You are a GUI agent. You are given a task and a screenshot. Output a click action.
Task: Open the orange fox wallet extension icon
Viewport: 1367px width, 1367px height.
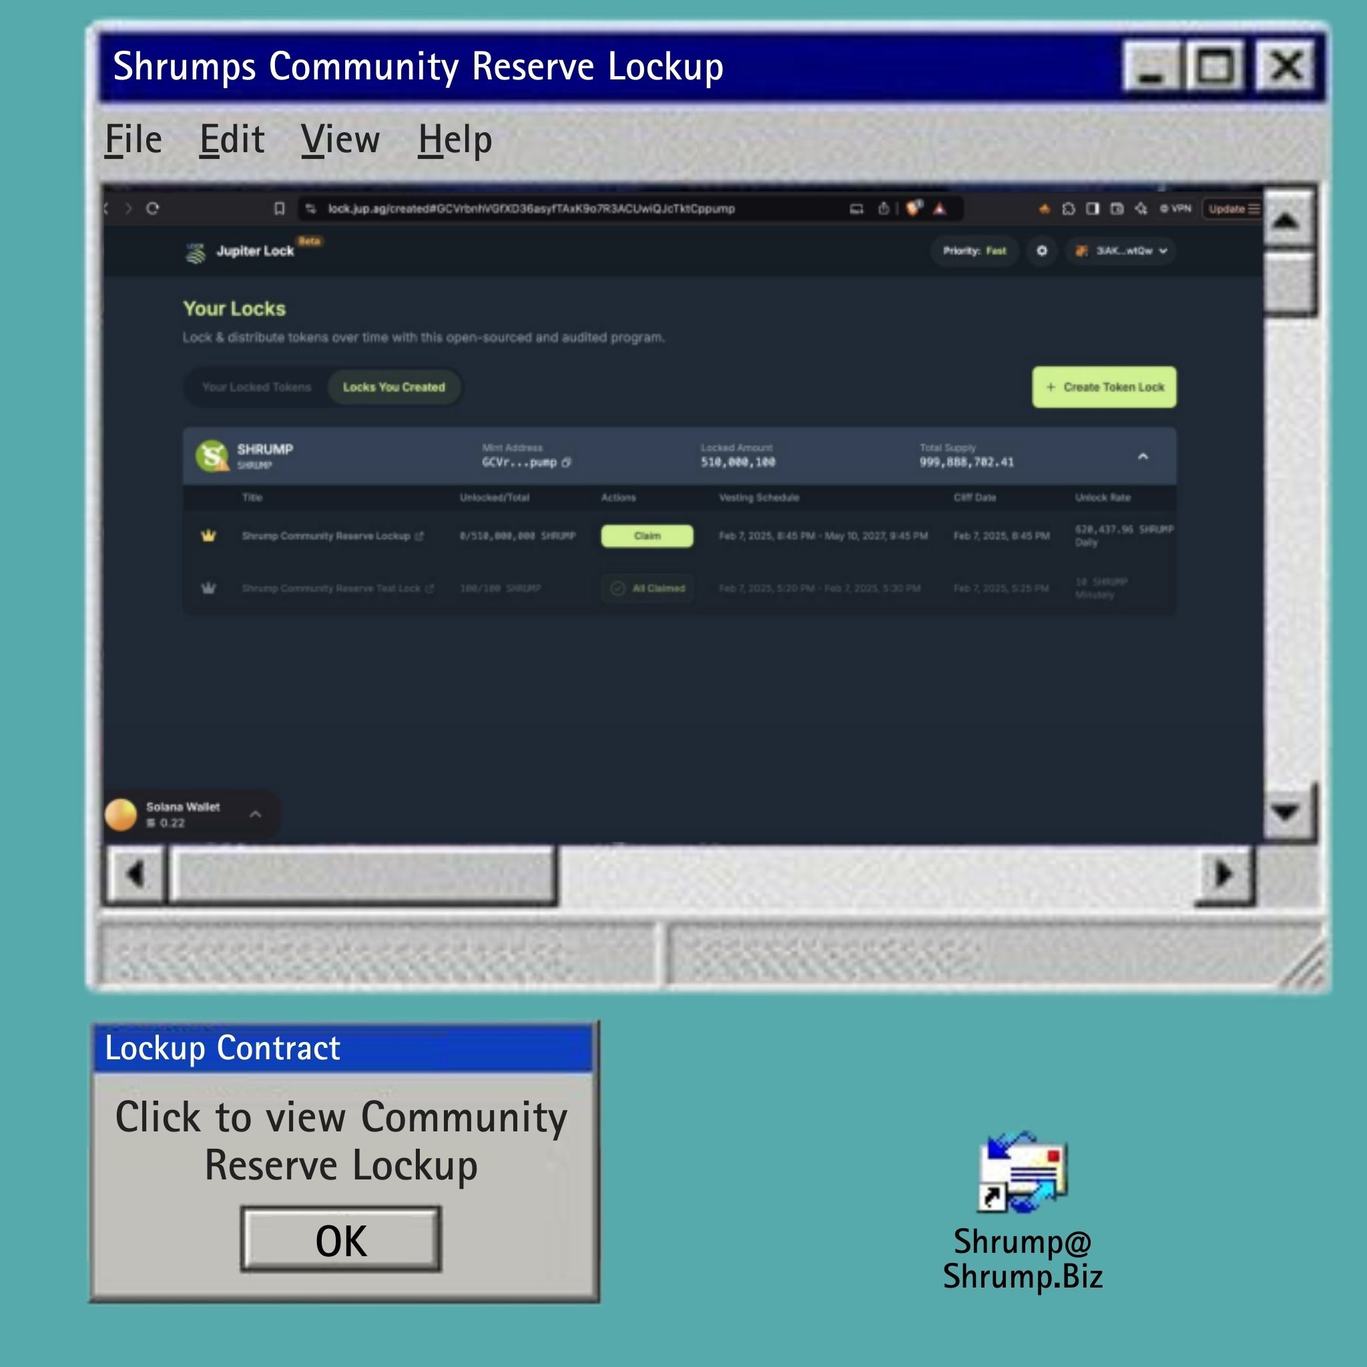click(x=1045, y=208)
